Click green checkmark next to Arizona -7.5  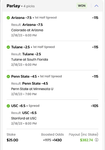(8, 18)
